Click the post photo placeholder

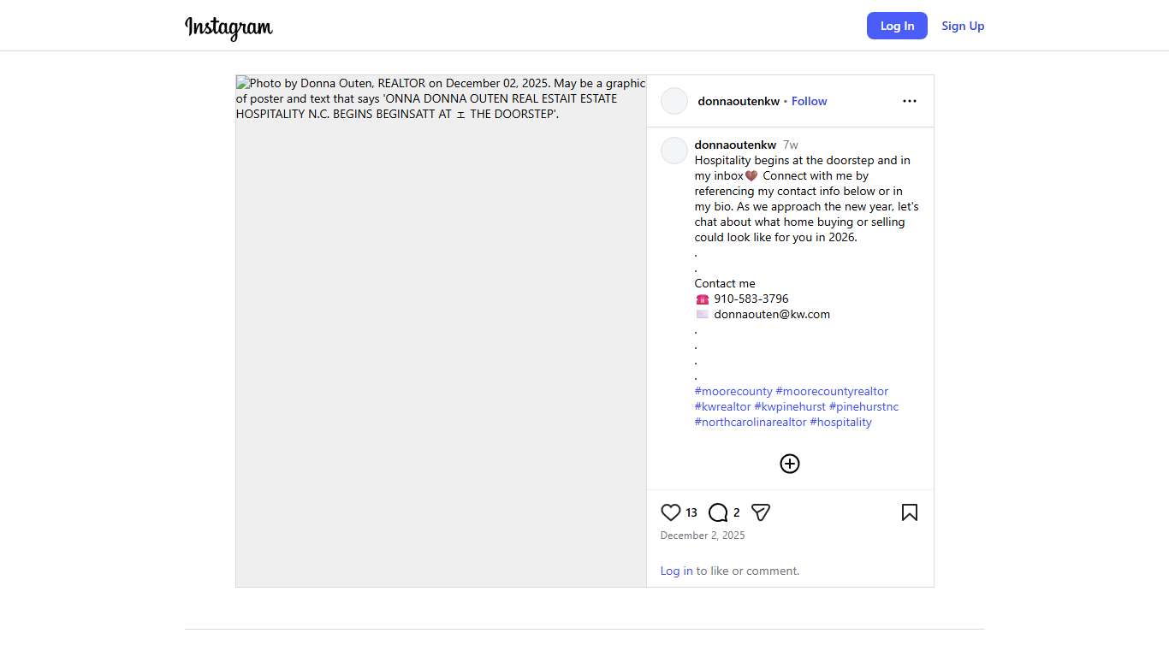[441, 342]
